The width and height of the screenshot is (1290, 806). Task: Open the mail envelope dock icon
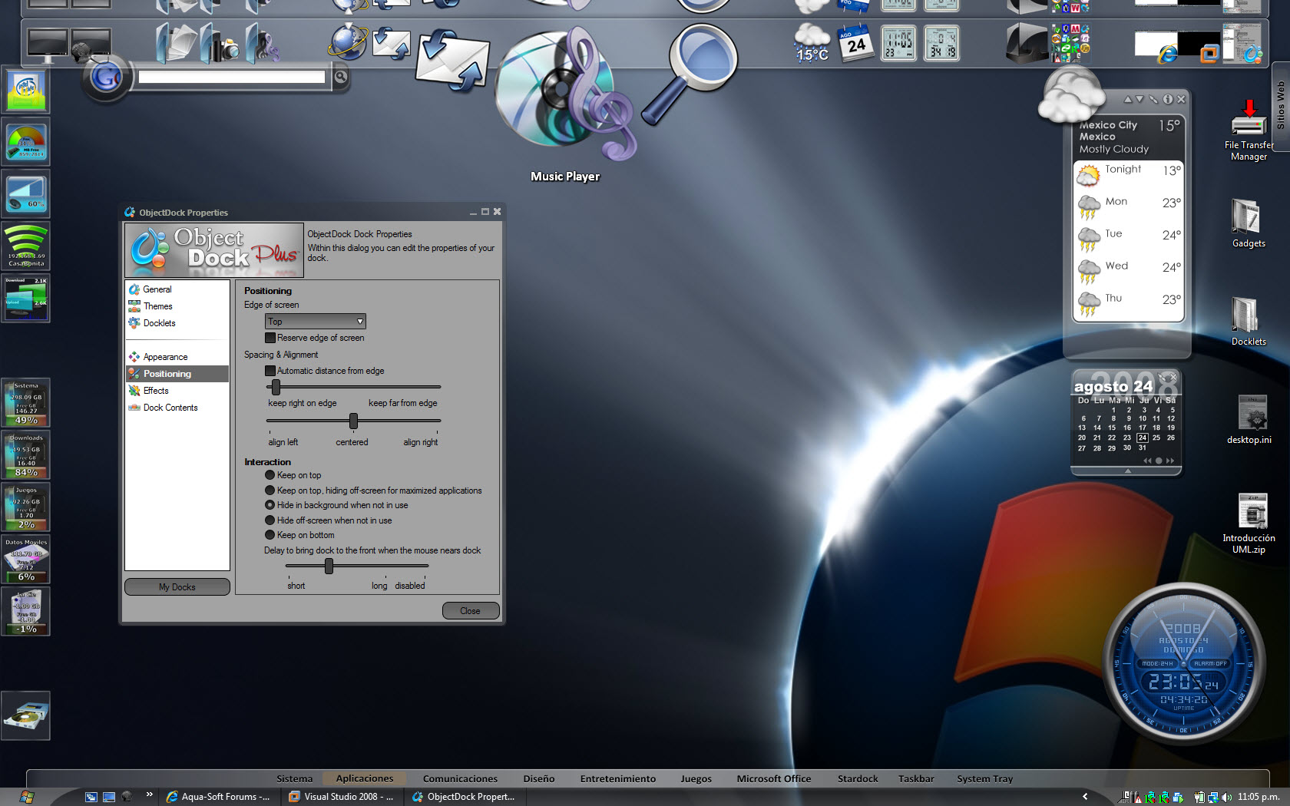click(452, 61)
